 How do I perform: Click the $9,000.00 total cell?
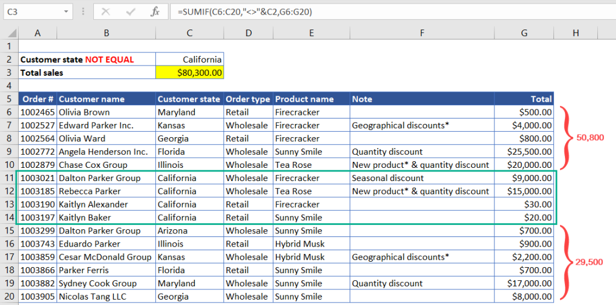[524, 177]
